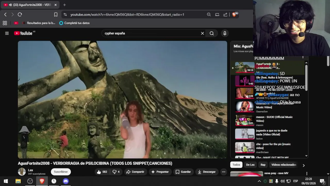Click Descargar to download the video
330x186 pixels.
(x=207, y=172)
